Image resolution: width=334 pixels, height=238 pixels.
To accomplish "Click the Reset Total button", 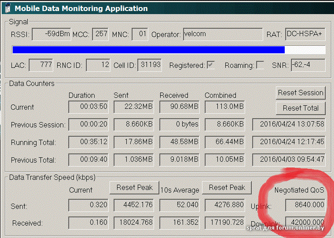I will [x=301, y=108].
